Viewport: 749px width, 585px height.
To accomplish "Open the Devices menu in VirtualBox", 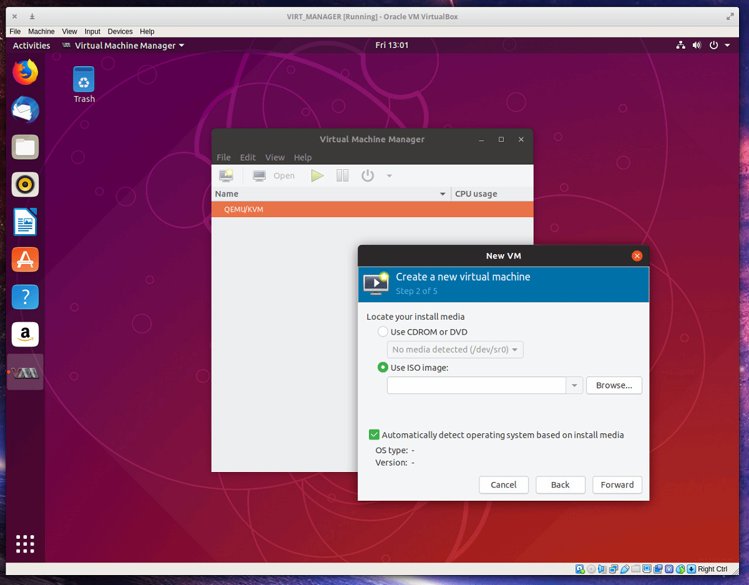I will tap(120, 31).
